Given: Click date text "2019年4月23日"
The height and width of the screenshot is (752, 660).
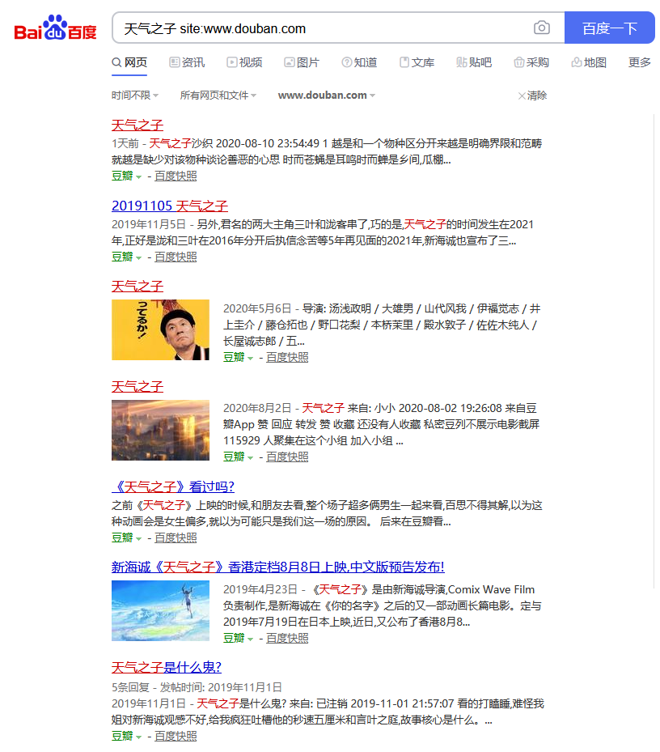Looking at the screenshot, I should tap(260, 590).
